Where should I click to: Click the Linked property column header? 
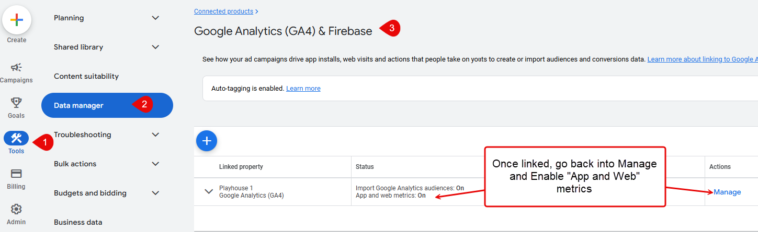(241, 167)
